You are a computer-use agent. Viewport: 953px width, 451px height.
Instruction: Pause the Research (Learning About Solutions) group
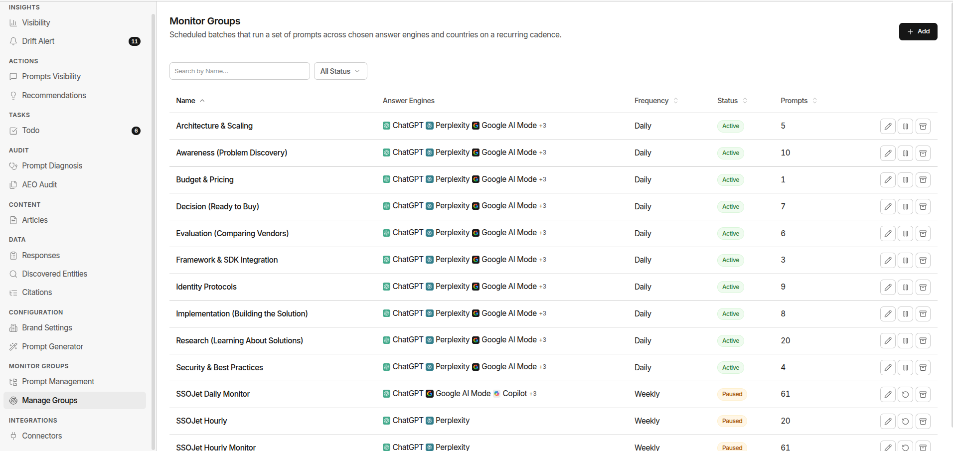905,341
